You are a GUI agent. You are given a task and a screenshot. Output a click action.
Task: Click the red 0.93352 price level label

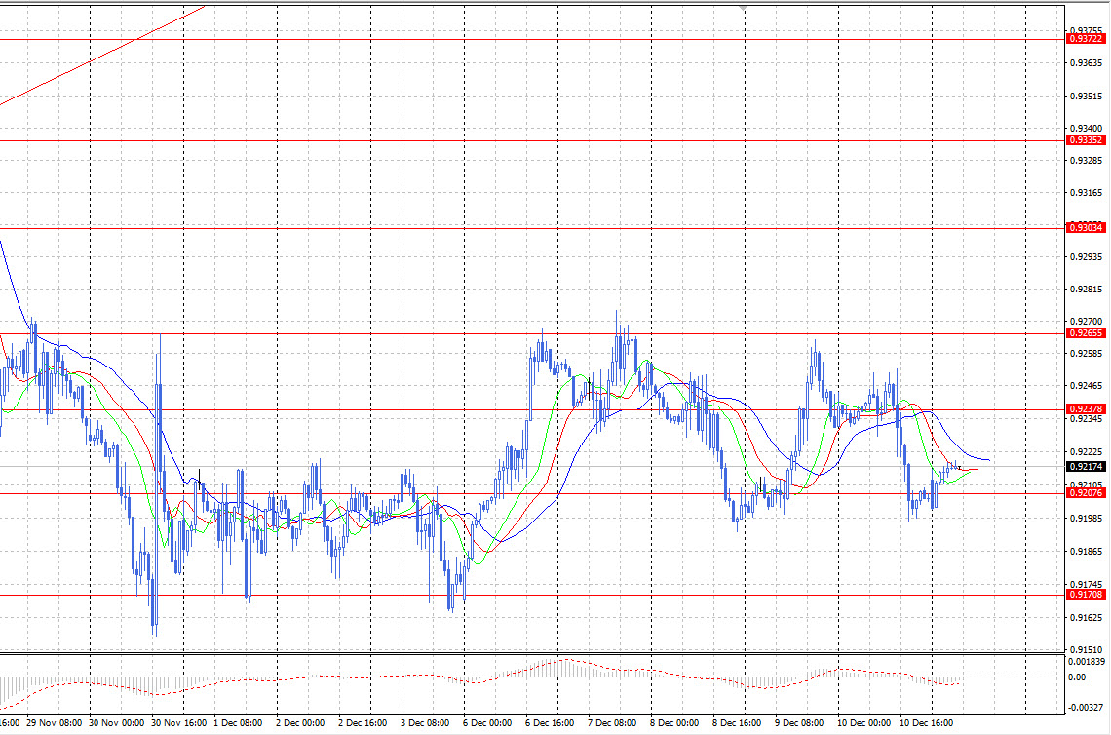(x=1086, y=140)
